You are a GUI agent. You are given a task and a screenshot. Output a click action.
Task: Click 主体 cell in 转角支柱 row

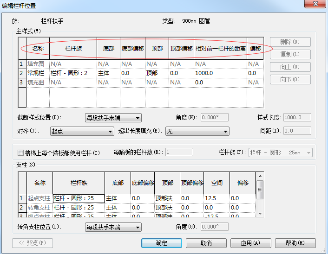tap(118, 208)
